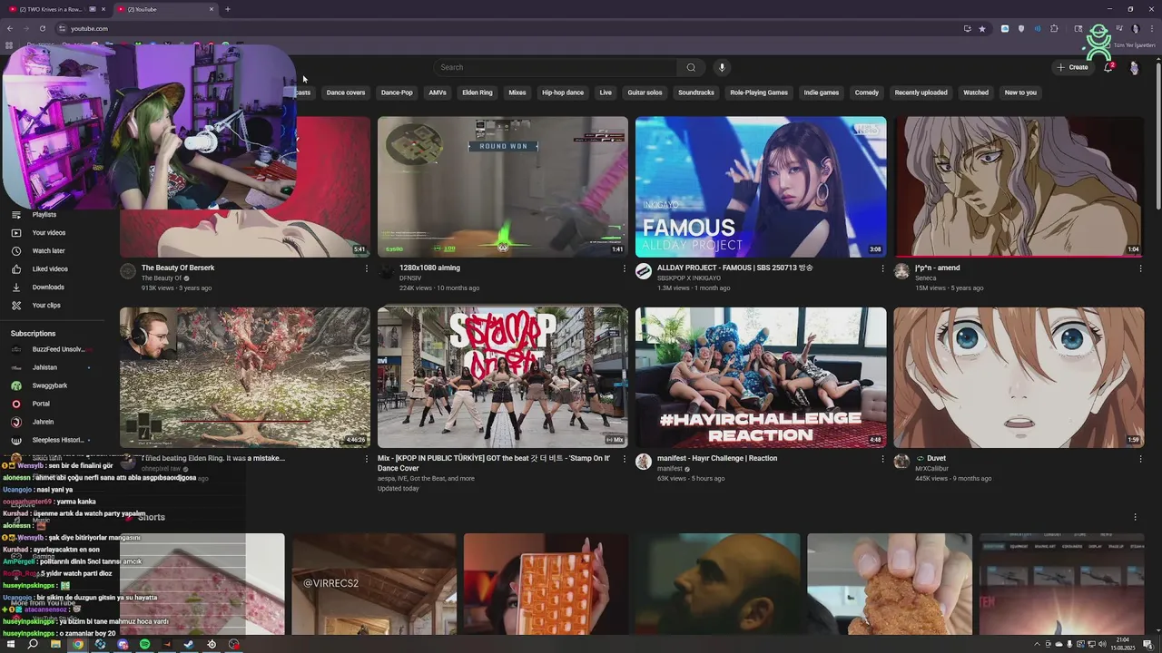Select the Live filter chip
Image resolution: width=1162 pixels, height=653 pixels.
[606, 93]
